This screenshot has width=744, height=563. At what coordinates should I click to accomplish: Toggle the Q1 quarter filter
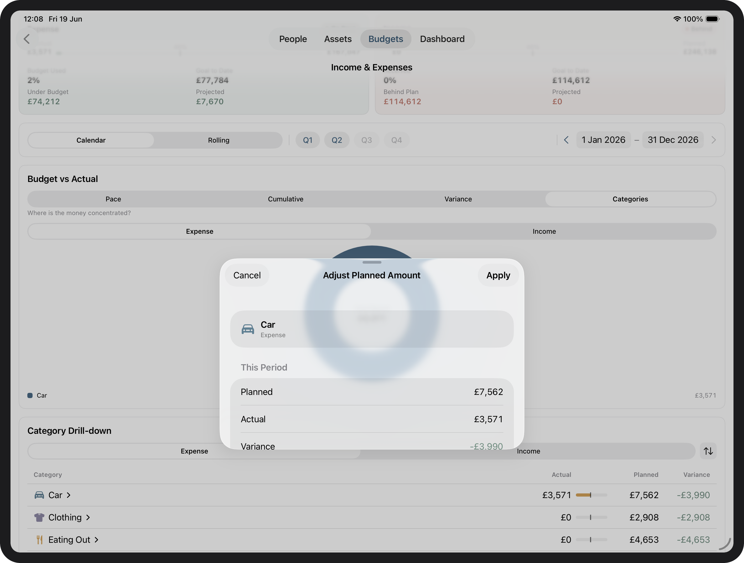coord(307,140)
